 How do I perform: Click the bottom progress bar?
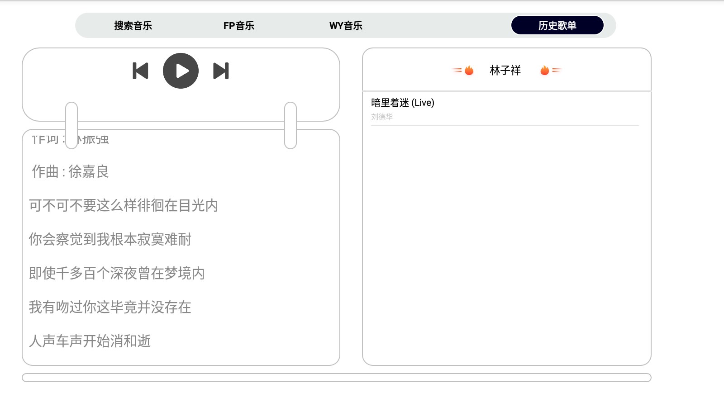pyautogui.click(x=337, y=377)
